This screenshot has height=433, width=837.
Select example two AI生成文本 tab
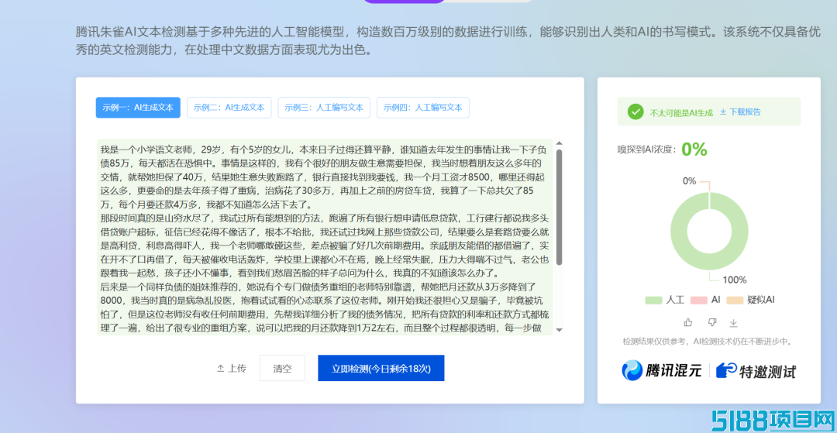tap(229, 107)
